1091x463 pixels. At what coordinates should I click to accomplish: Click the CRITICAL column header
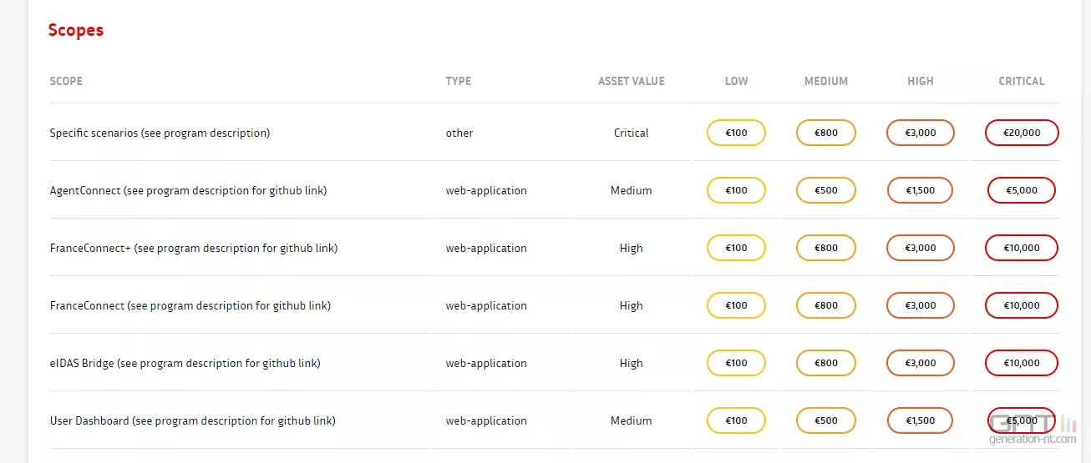click(1022, 81)
